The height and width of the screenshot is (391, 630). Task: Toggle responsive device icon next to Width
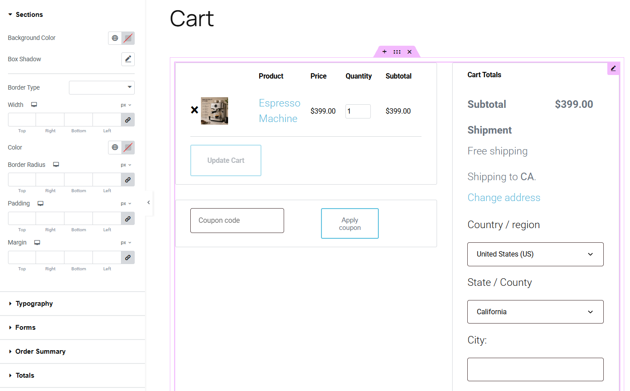[x=34, y=105]
